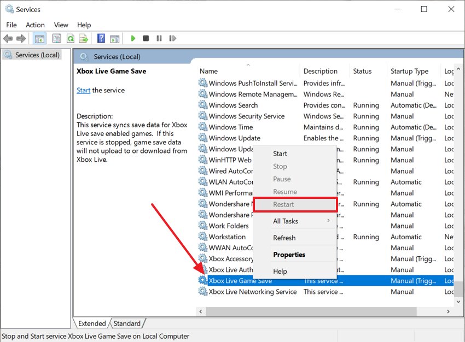
Task: Click the horizontal scrollbar left arrow
Action: (x=201, y=311)
